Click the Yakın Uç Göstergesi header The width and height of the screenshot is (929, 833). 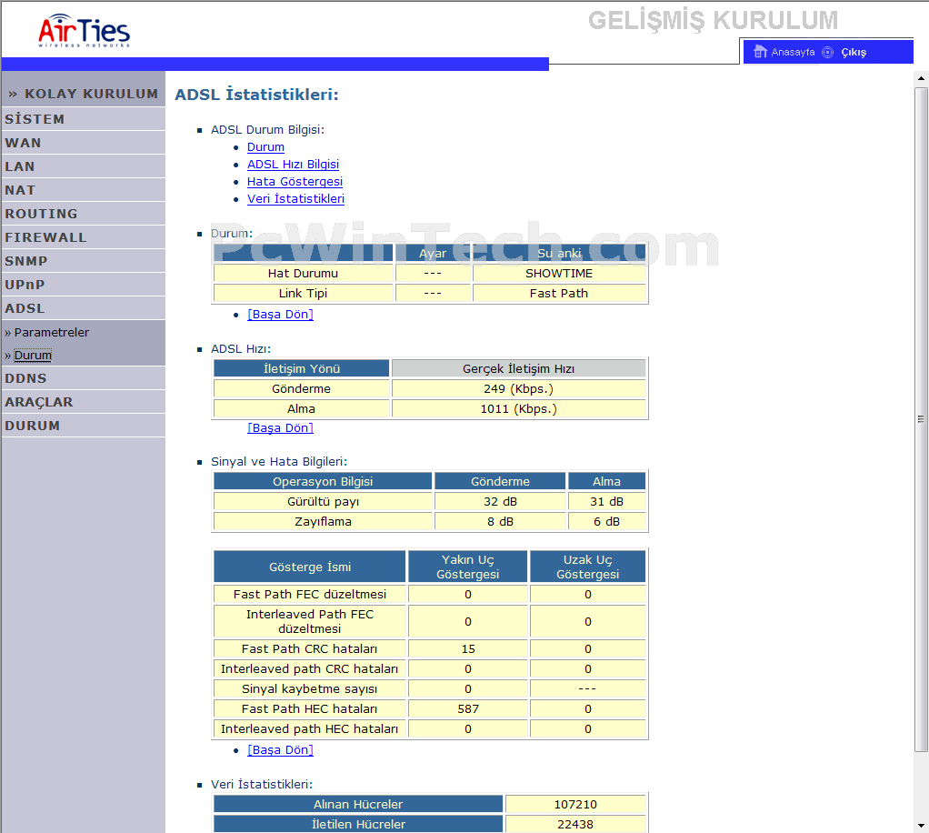tap(467, 567)
